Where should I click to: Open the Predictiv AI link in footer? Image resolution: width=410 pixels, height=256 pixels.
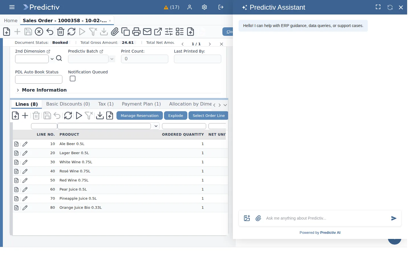330,232
